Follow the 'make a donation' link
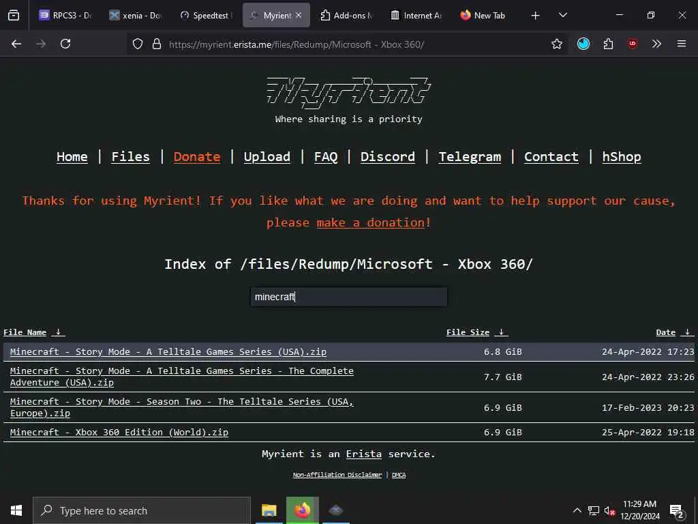698x524 pixels. click(371, 222)
